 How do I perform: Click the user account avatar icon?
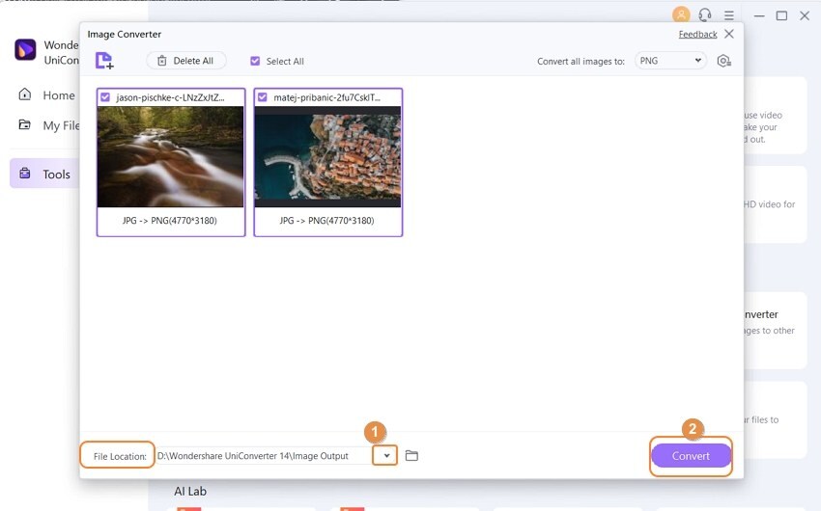(x=681, y=15)
